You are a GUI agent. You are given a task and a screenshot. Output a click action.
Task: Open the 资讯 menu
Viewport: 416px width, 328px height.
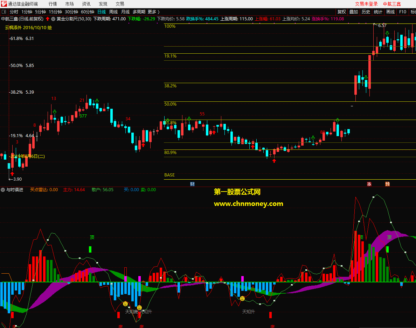point(86,4)
